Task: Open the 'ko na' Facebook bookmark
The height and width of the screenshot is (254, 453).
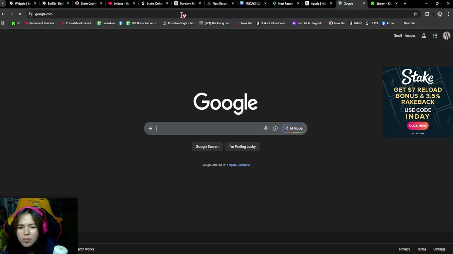Action: (388, 23)
